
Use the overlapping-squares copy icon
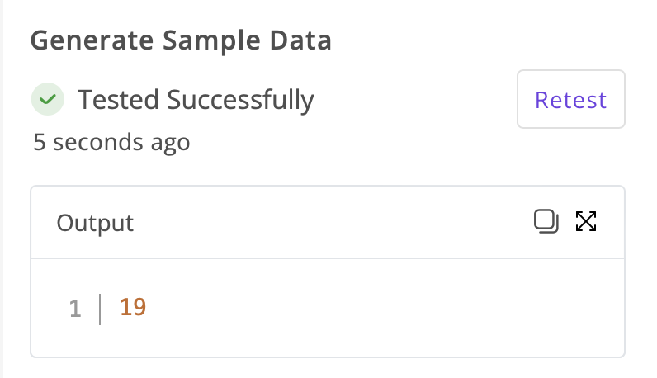[x=546, y=221]
